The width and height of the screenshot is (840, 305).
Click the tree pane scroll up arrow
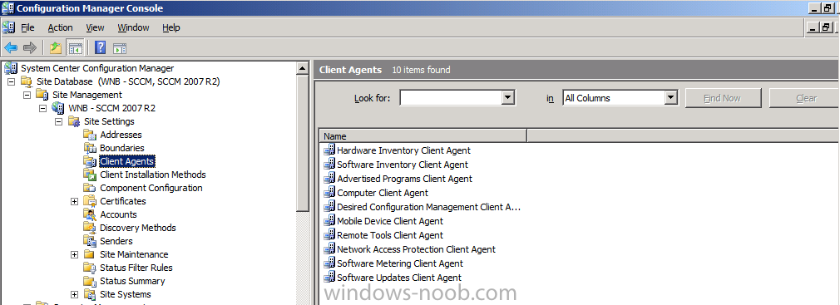tap(303, 68)
